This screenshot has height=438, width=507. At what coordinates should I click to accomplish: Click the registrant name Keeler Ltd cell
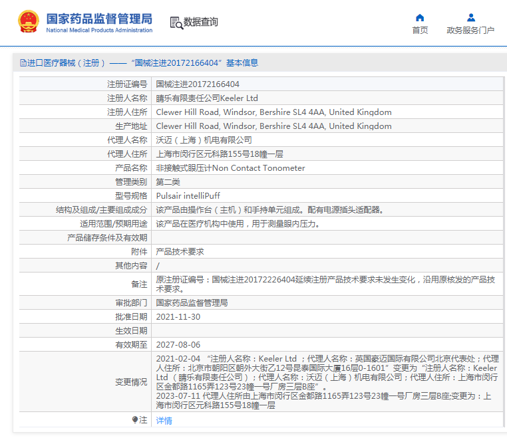207,98
